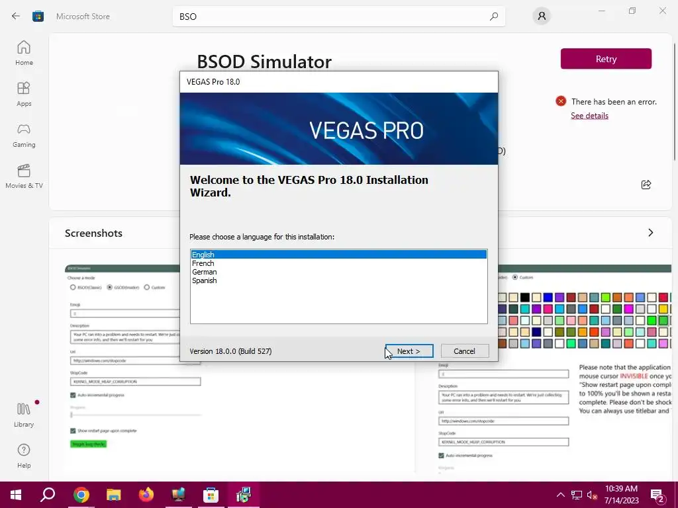
Task: Click Next in the VEGAS Pro installer
Action: point(409,351)
